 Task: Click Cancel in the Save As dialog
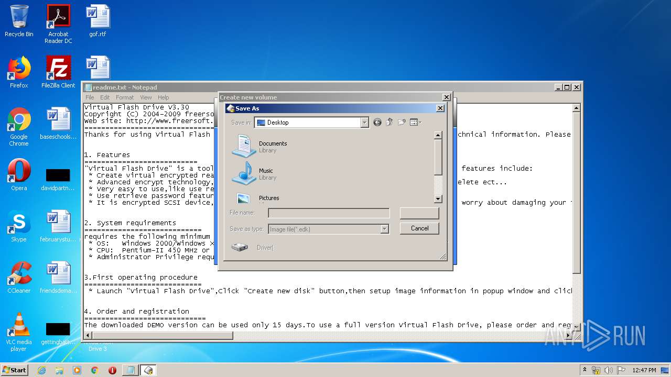419,228
